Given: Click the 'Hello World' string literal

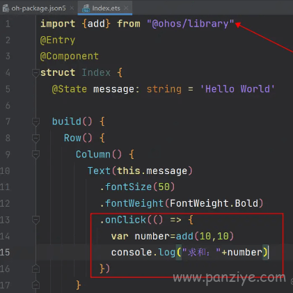Looking at the screenshot, I should [x=237, y=89].
